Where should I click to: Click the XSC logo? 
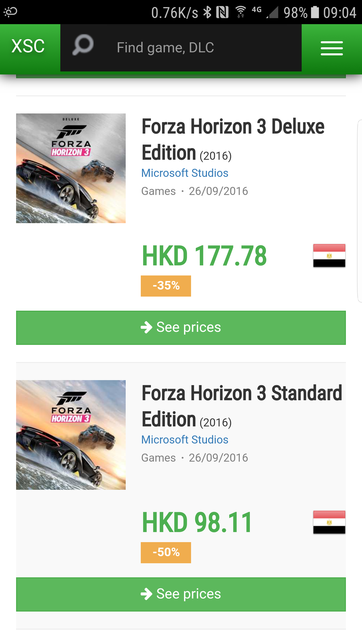tap(28, 47)
